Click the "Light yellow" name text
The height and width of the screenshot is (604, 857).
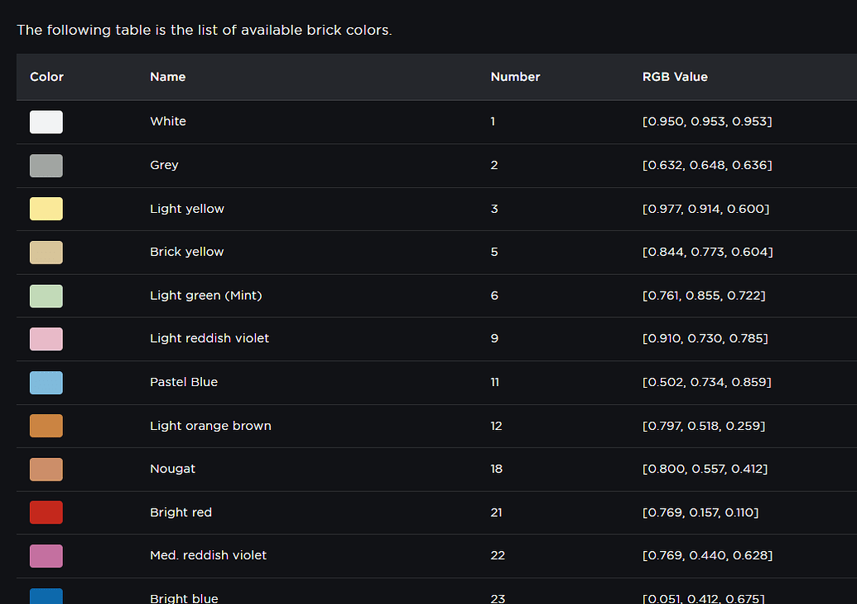pyautogui.click(x=187, y=209)
